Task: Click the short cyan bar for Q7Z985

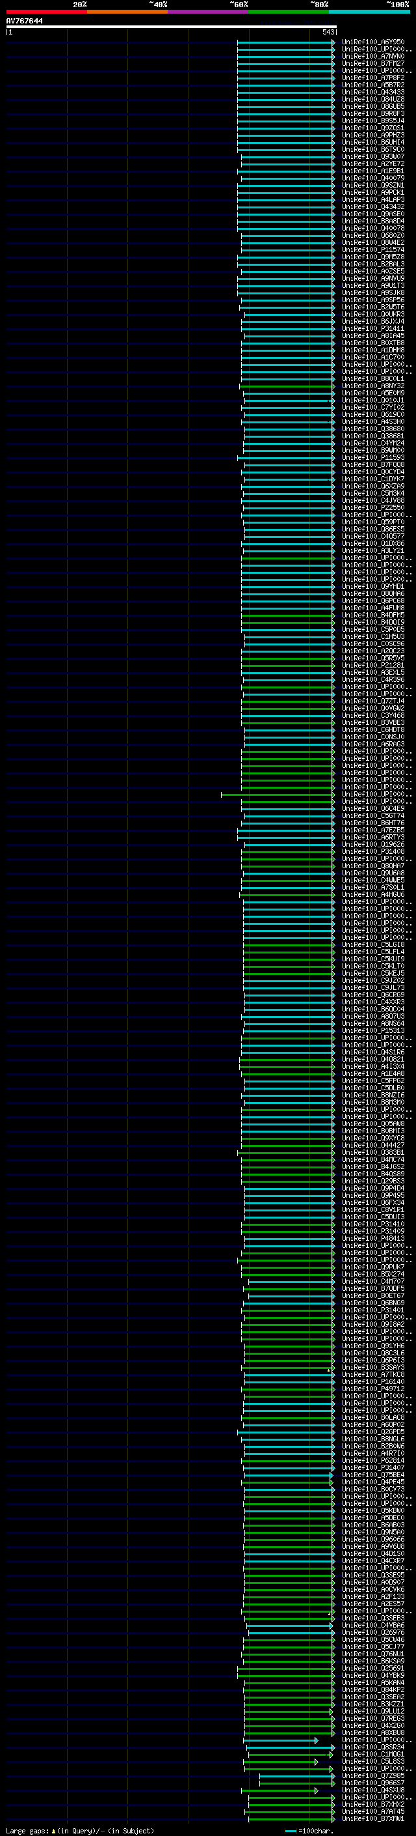Action: coord(296,1775)
